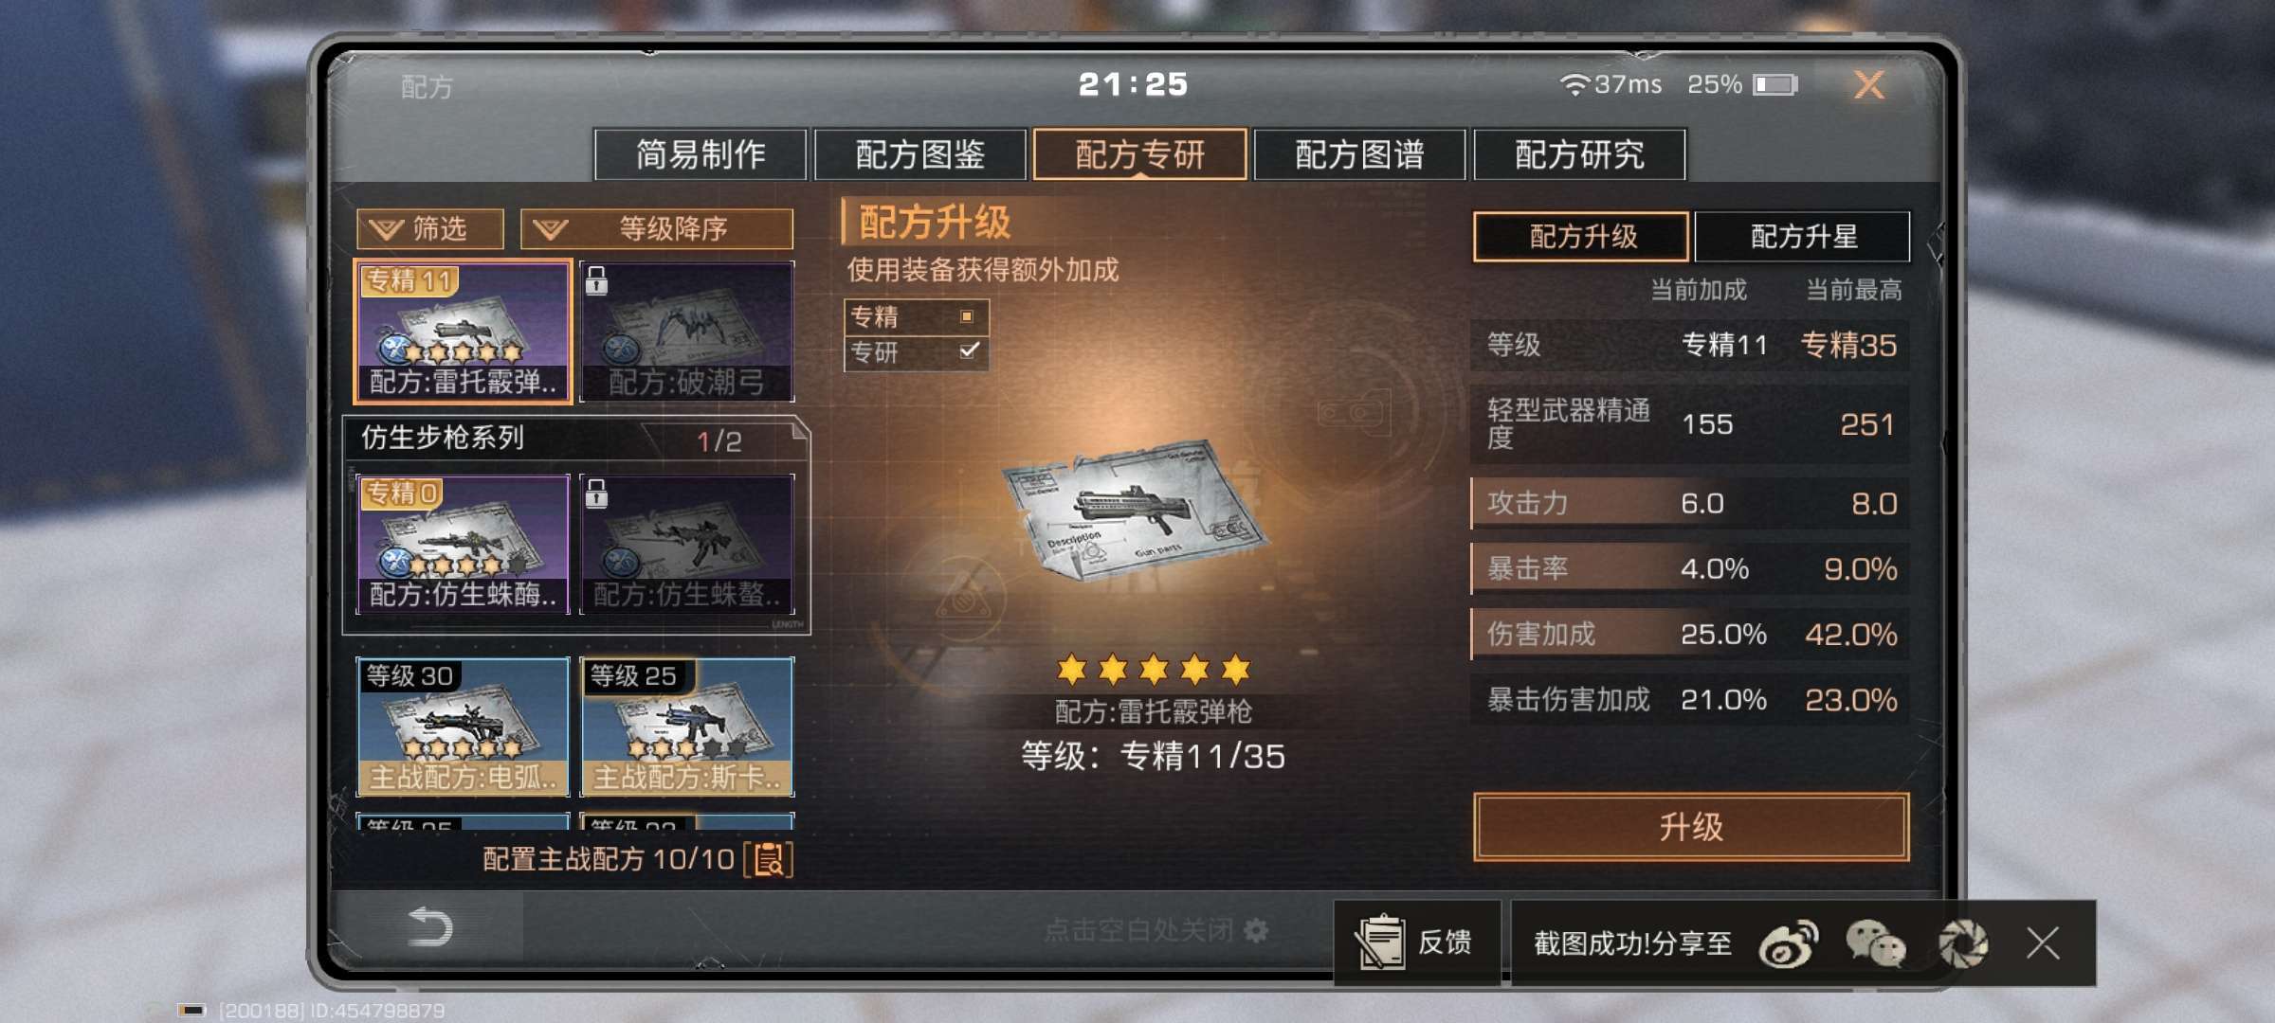Share screenshot to Weibo icon
The image size is (2275, 1023).
point(1788,944)
